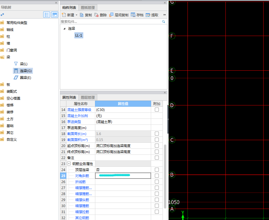
Task: Switch navigation tree to list view icon
Action: point(46,15)
